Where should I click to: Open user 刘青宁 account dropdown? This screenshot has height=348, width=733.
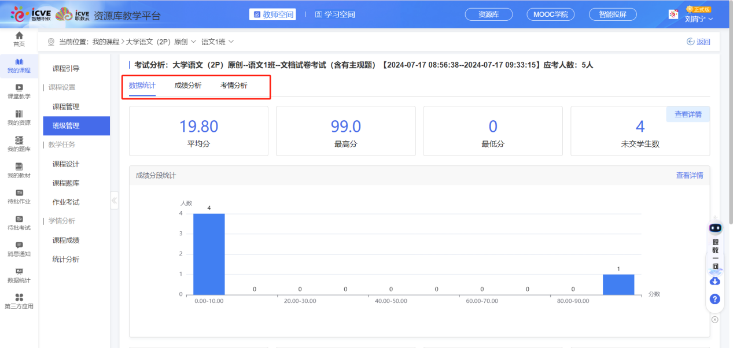698,18
